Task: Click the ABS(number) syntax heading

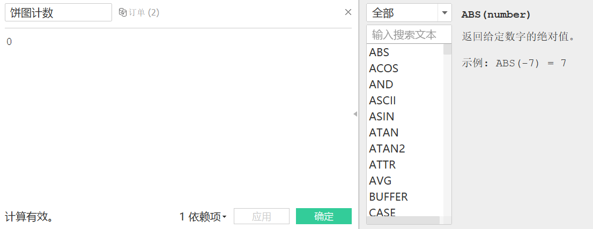Action: coord(496,14)
